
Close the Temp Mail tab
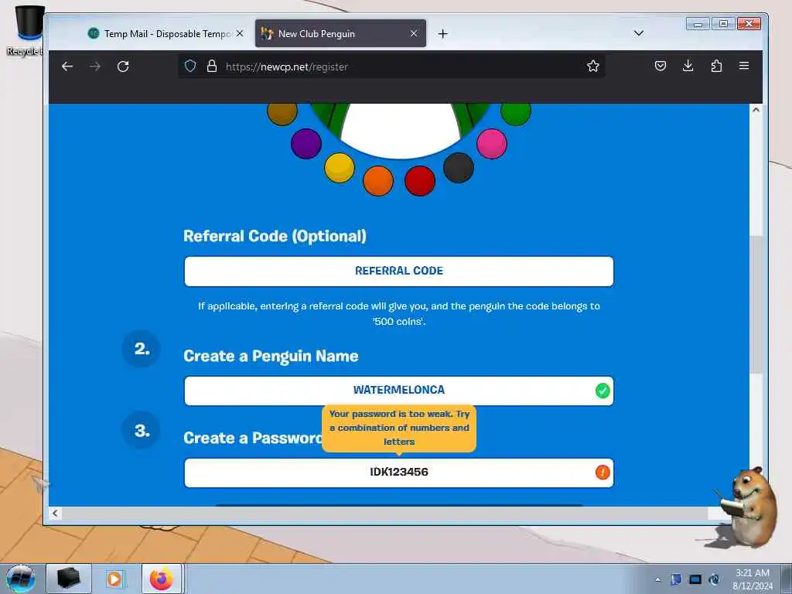[x=240, y=33]
